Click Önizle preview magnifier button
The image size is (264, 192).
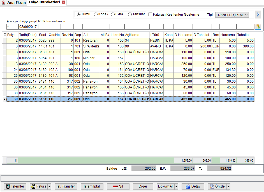(x=217, y=186)
